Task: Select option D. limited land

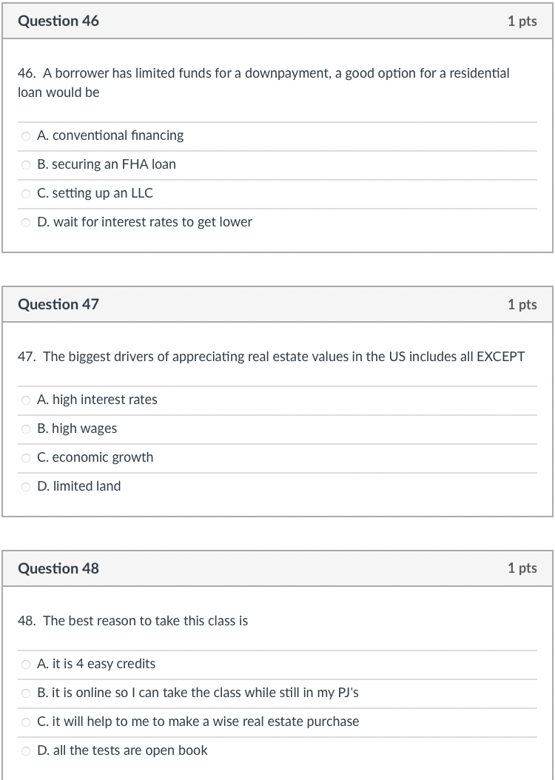Action: click(25, 486)
